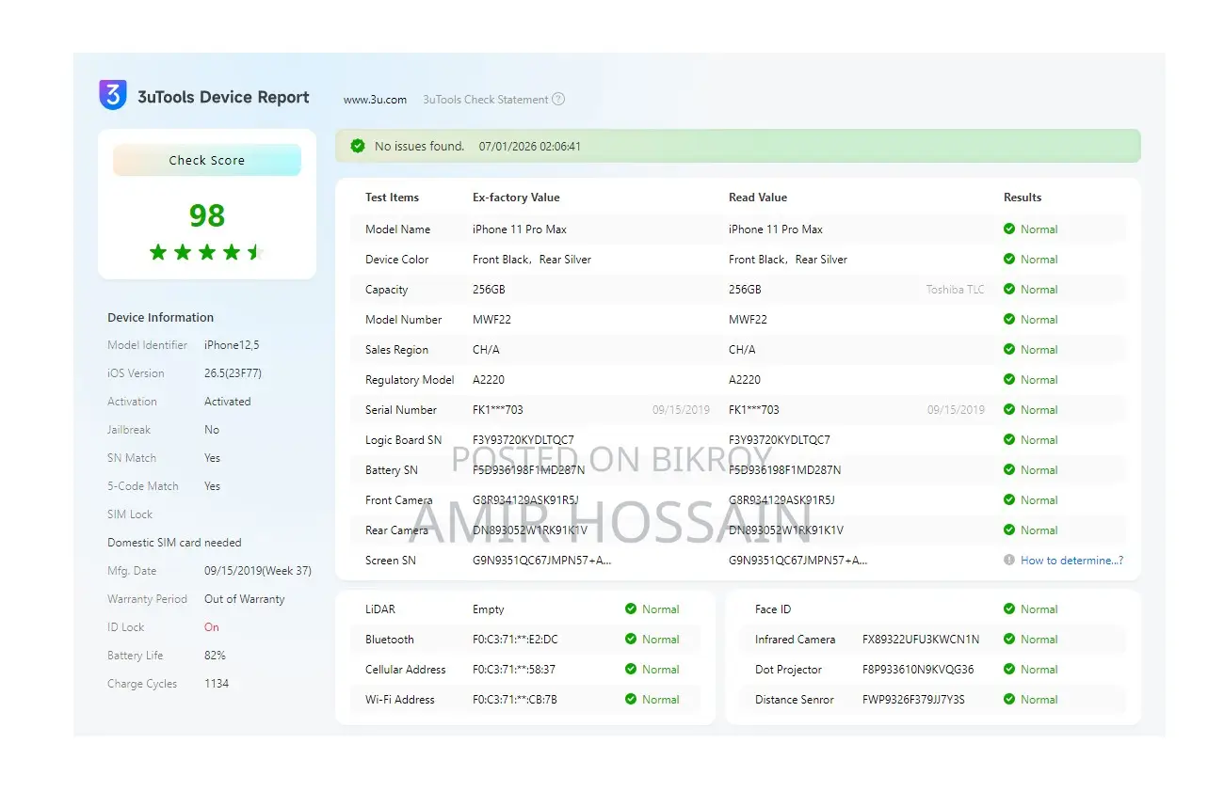Click the 3uTools logo icon
Viewport: 1224px width, 791px height.
point(113,95)
